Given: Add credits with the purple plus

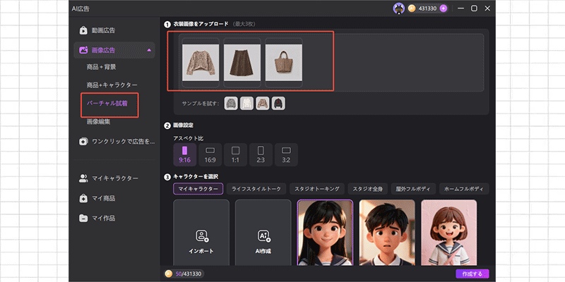Looking at the screenshot, I should [444, 8].
